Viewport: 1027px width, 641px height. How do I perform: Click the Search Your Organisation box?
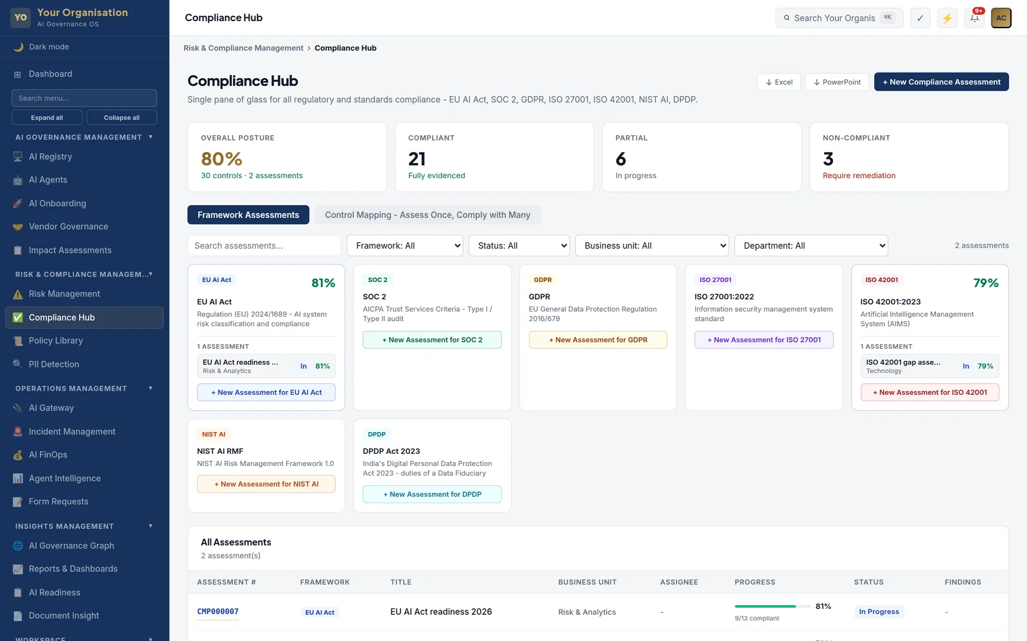click(x=840, y=18)
